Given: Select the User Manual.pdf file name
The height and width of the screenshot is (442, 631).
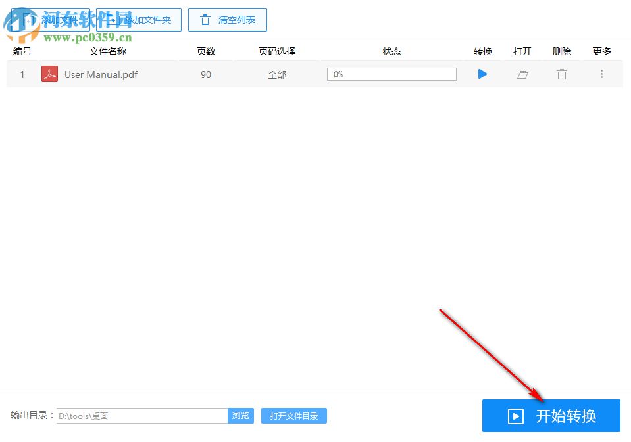Looking at the screenshot, I should pyautogui.click(x=100, y=74).
